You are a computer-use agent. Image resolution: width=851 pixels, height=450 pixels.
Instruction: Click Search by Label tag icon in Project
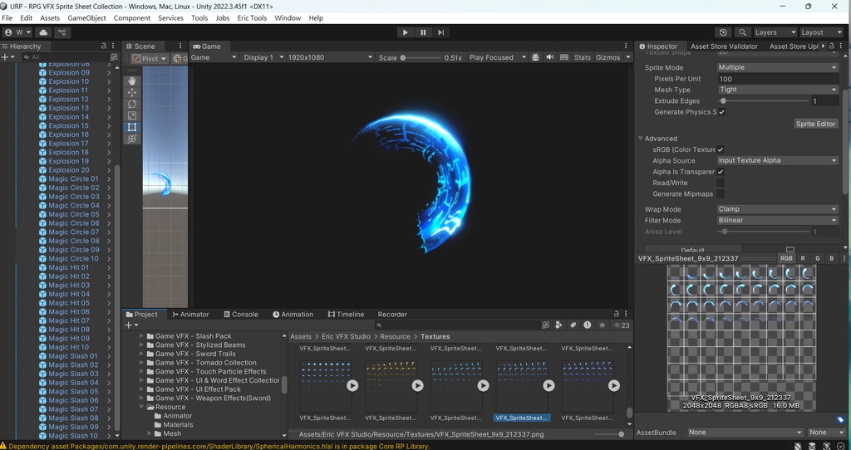573,325
